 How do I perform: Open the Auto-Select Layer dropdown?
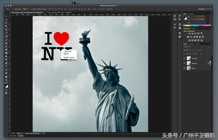(x=26, y=9)
